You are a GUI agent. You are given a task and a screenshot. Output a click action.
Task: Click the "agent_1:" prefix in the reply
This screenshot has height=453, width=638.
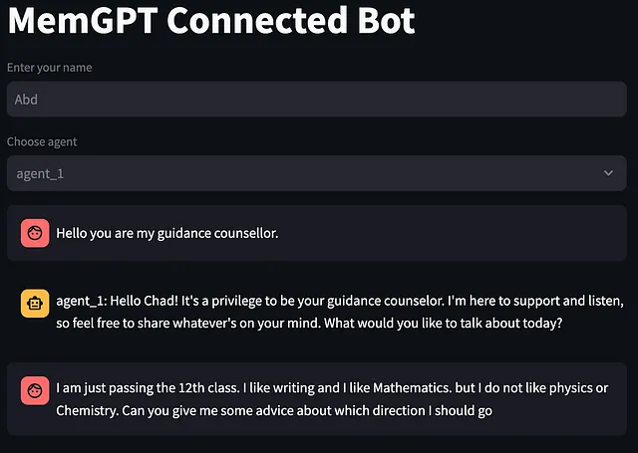(82, 301)
